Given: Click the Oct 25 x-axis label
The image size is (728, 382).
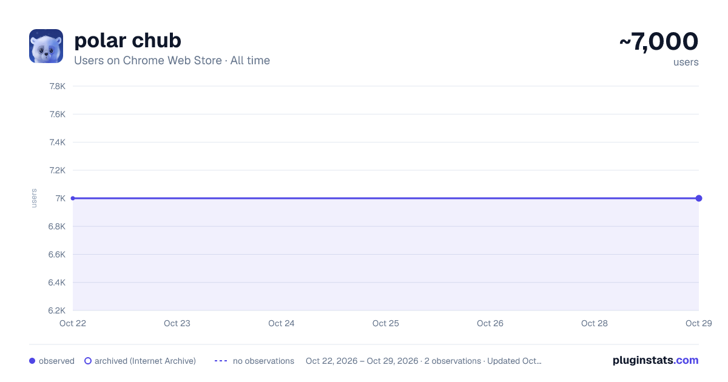Looking at the screenshot, I should (386, 323).
